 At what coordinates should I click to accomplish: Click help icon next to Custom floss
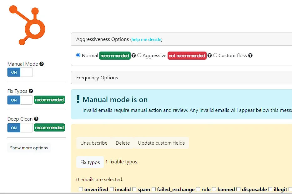click(x=250, y=55)
